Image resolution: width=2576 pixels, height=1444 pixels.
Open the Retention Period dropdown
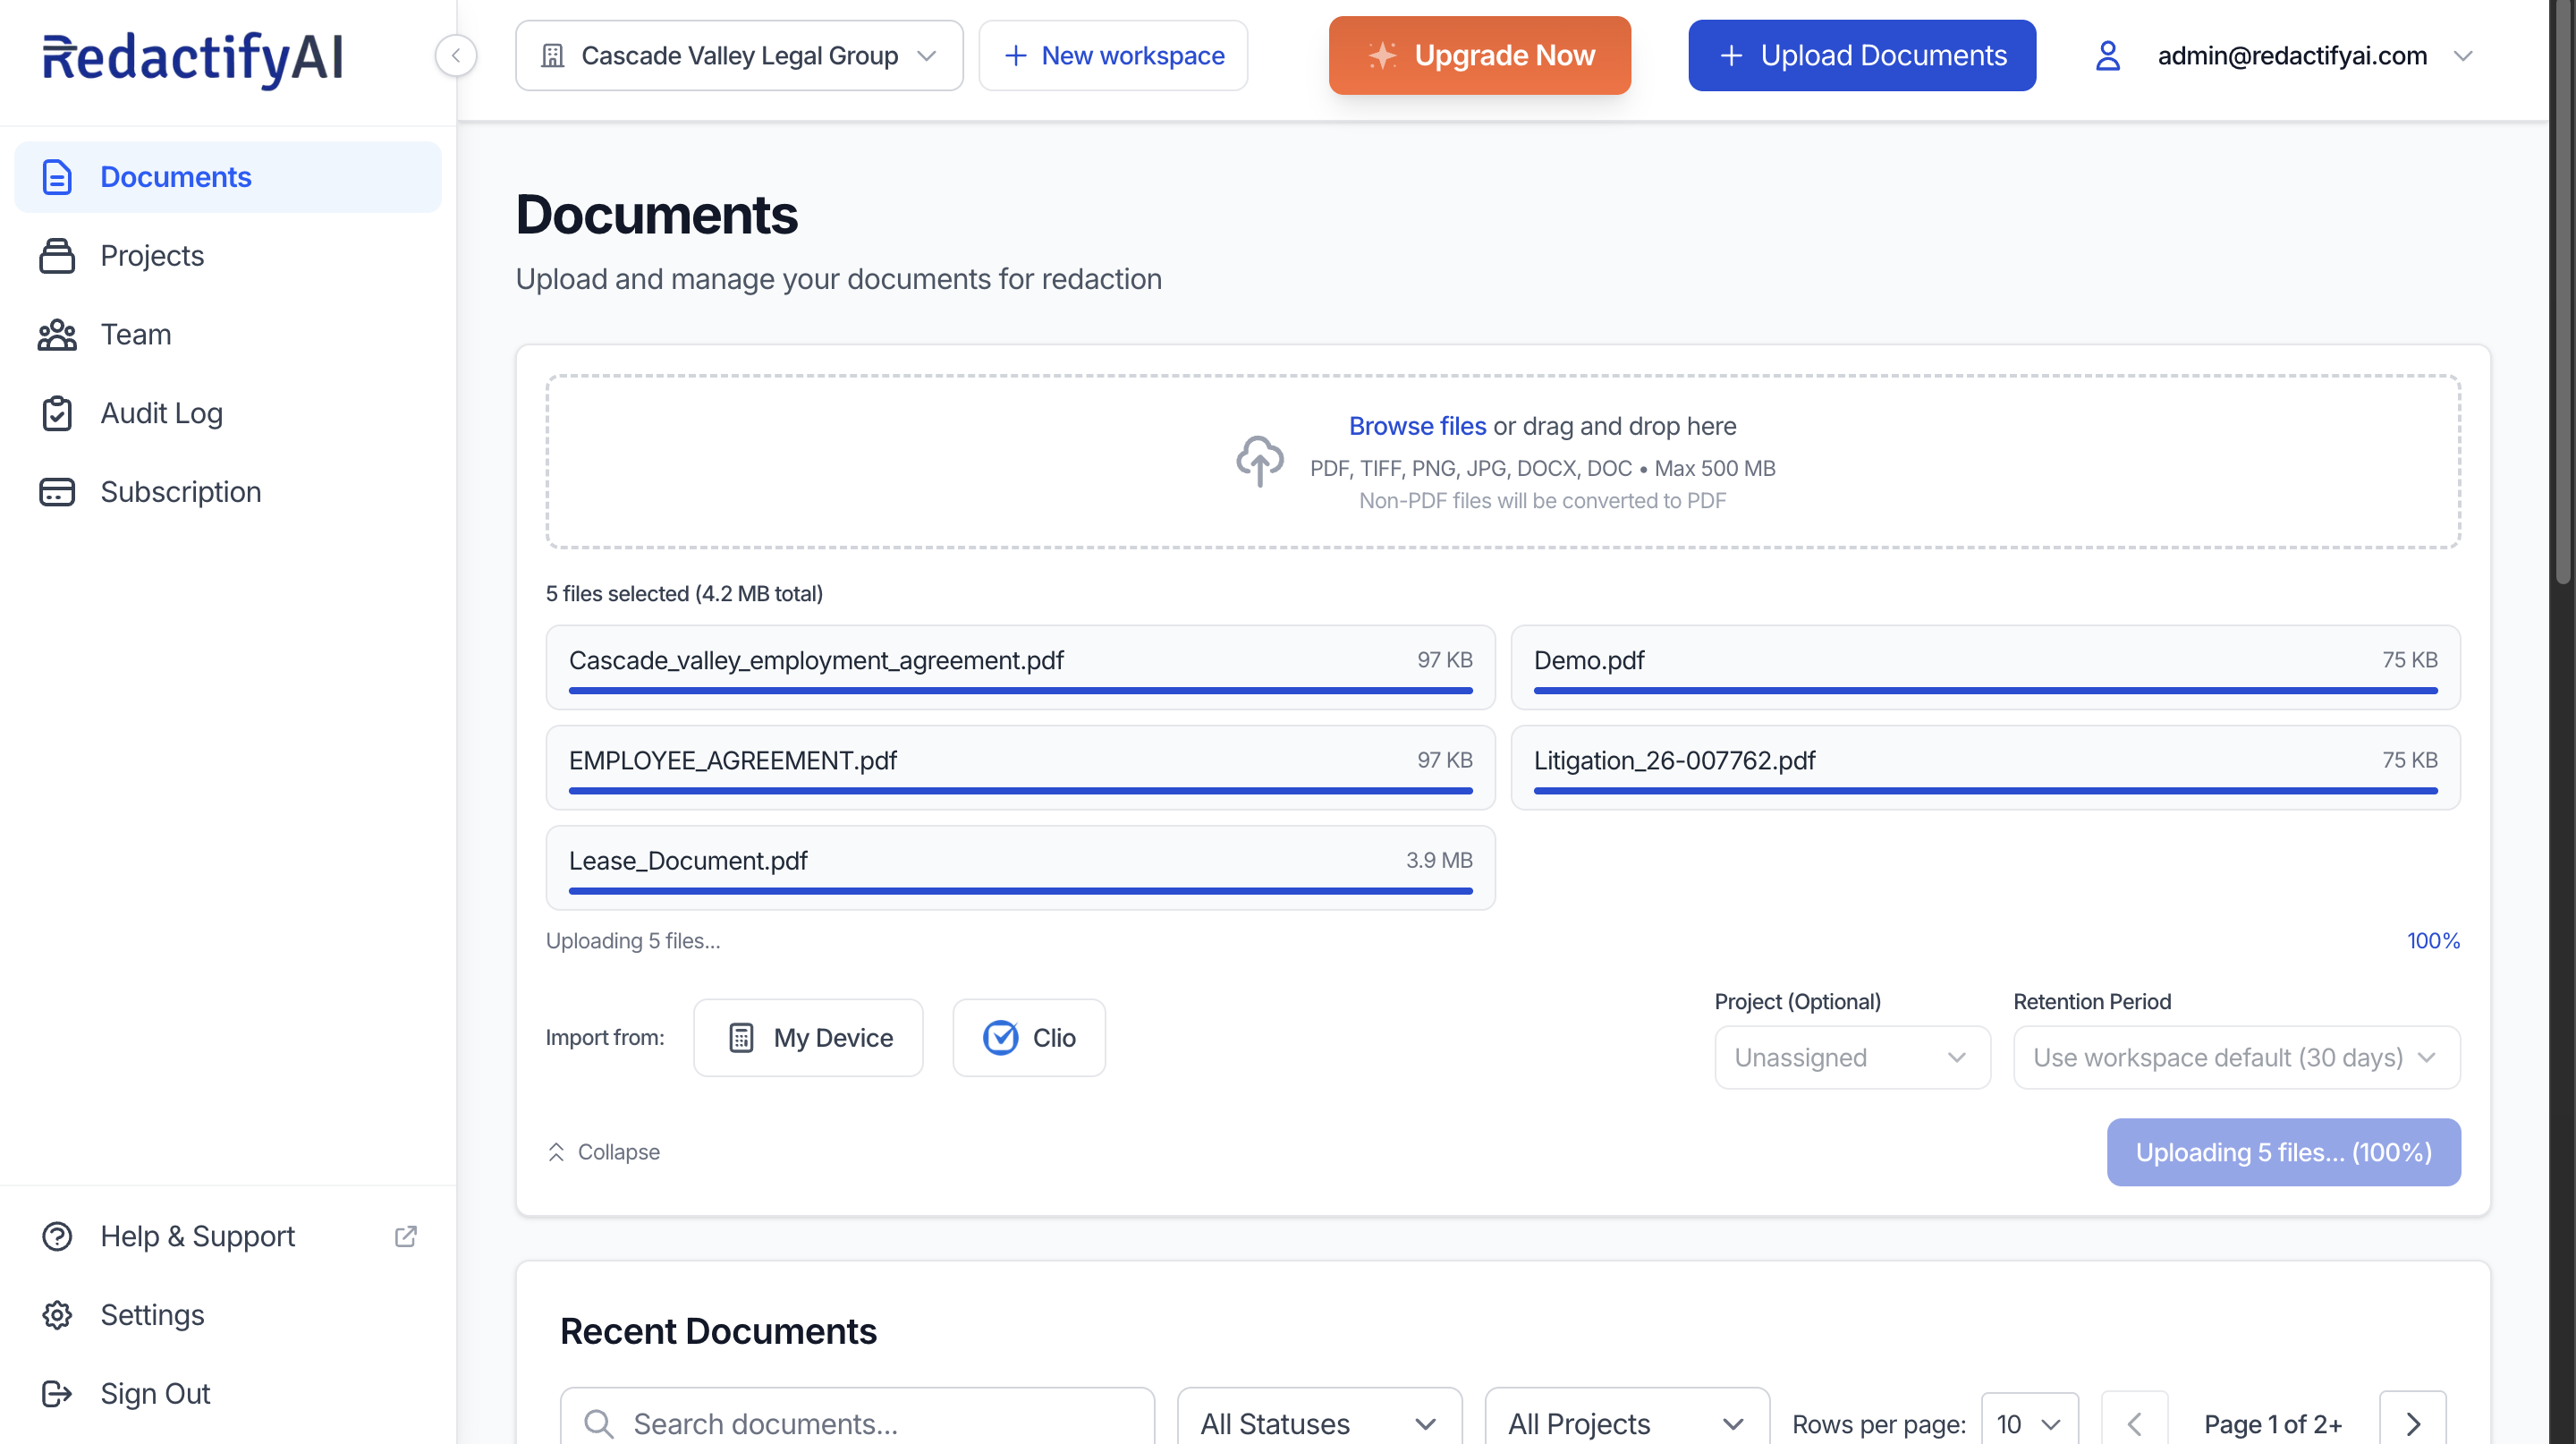tap(2235, 1057)
